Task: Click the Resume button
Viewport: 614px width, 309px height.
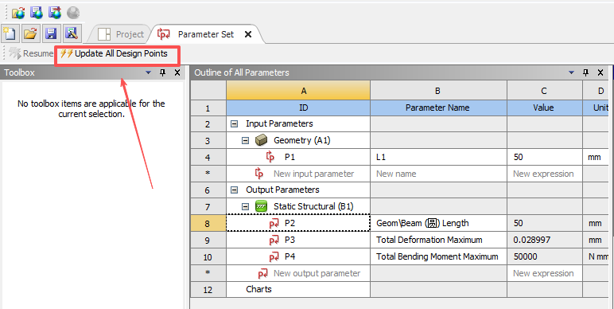Action: point(31,53)
